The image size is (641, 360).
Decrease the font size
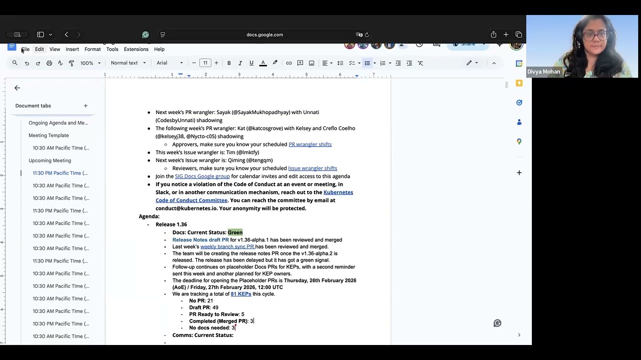click(194, 63)
